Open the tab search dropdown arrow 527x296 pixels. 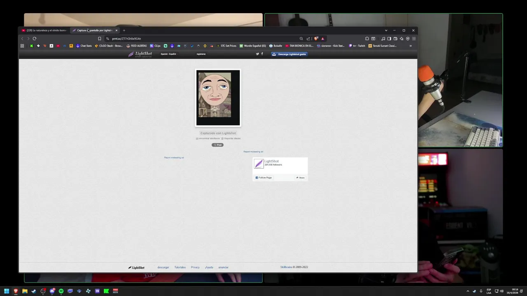(x=386, y=30)
